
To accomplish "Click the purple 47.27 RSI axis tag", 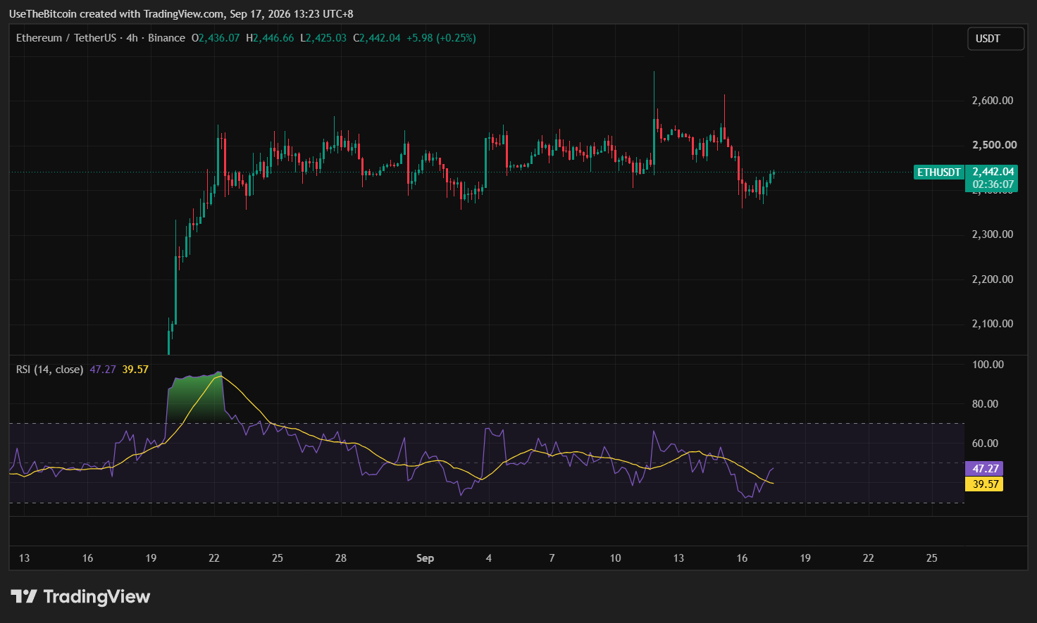I will click(x=985, y=469).
